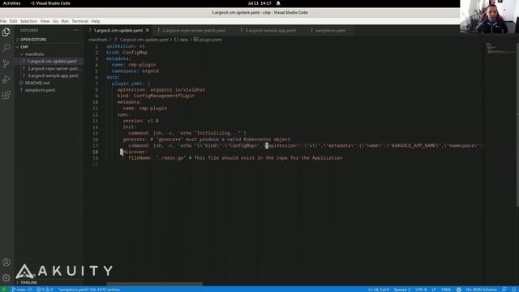Open the Run menu
This screenshot has height=292, width=519.
tap(65, 21)
